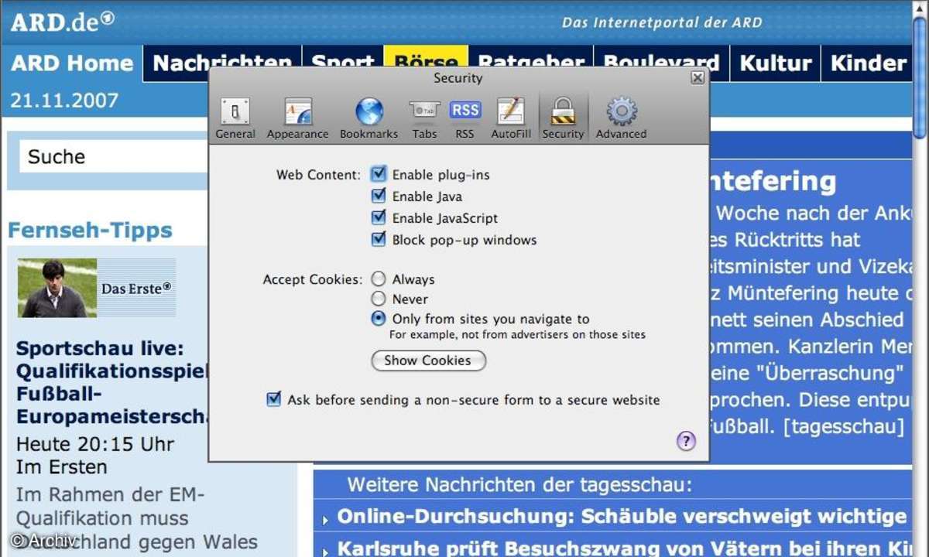Image resolution: width=929 pixels, height=557 pixels.
Task: Open the AutoFill preferences pane
Action: (x=511, y=118)
